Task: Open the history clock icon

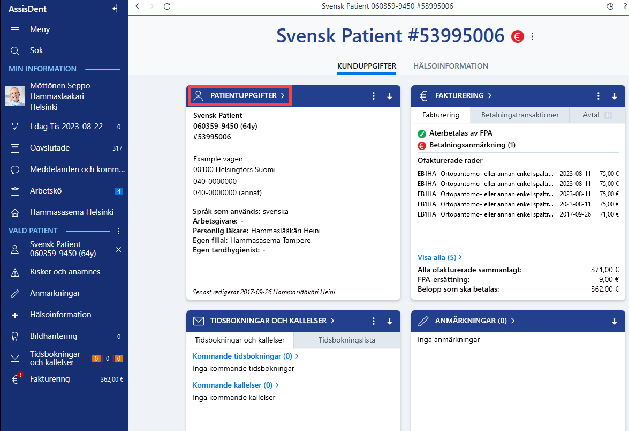Action: (610, 6)
